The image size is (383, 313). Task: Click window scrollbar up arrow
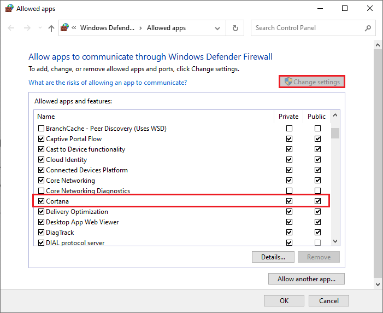[378, 45]
